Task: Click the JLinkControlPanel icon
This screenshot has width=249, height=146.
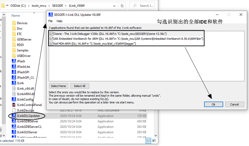Action: (x=14, y=105)
